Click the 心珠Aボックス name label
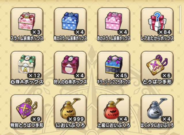Viewport: 184px width, 135px height. tap(27, 82)
